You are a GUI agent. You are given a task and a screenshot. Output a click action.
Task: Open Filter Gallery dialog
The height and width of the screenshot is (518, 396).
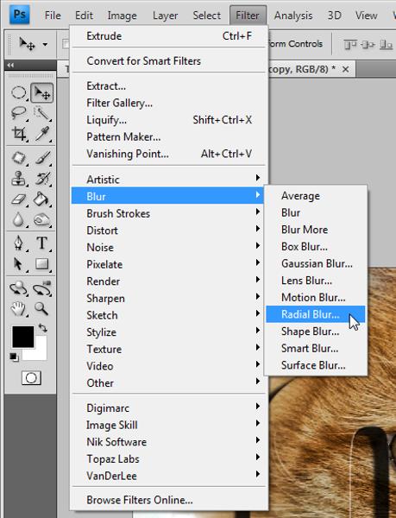169,103
